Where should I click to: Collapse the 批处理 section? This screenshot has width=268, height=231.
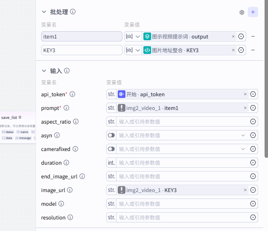point(44,12)
